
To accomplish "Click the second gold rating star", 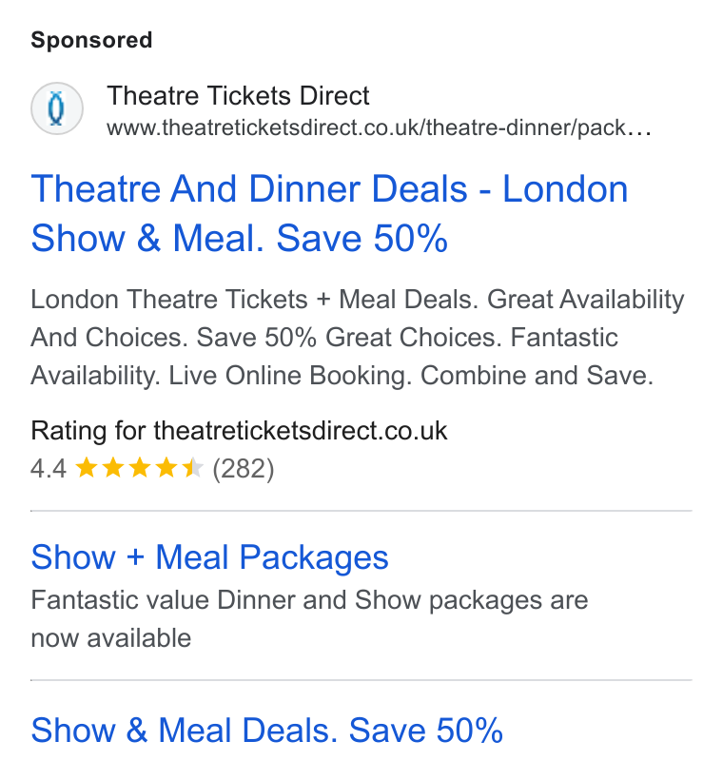I will (x=113, y=468).
